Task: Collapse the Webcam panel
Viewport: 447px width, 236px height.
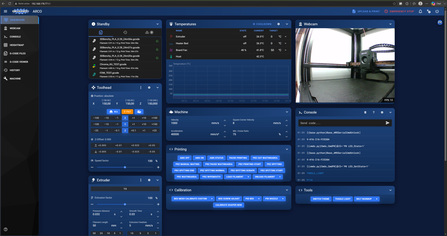Action: 390,24
